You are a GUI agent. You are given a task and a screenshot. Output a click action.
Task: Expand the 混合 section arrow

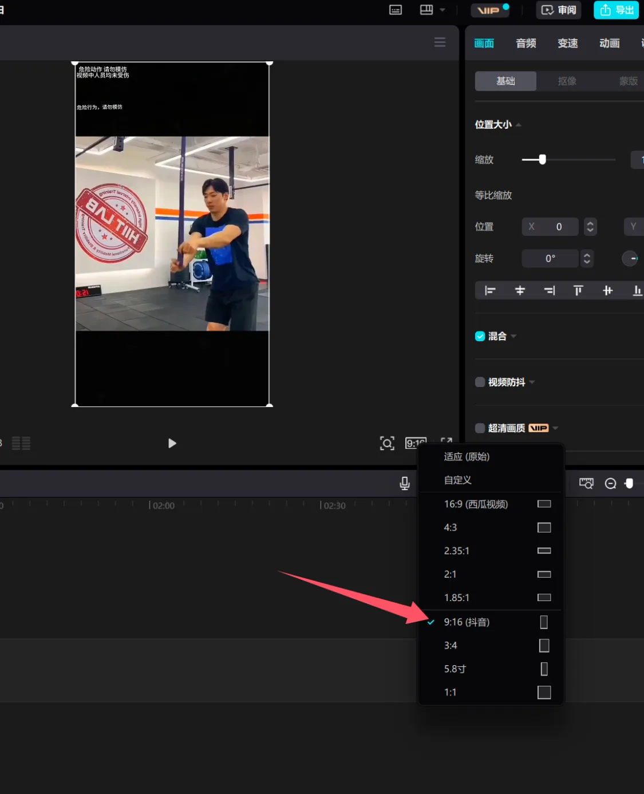click(513, 337)
